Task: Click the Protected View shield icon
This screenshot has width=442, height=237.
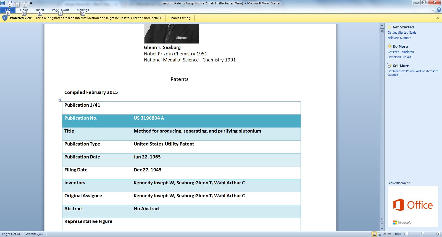Action: pos(5,18)
